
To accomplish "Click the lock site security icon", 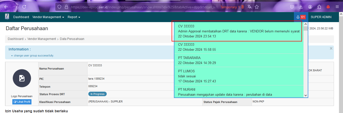I will tap(66, 7).
